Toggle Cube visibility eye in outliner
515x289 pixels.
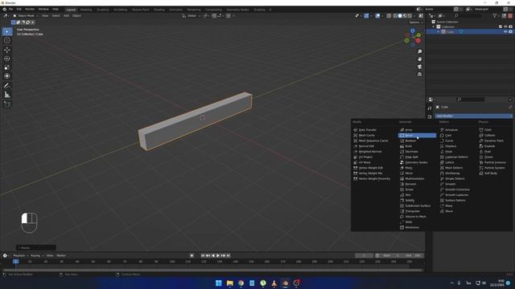coord(505,32)
